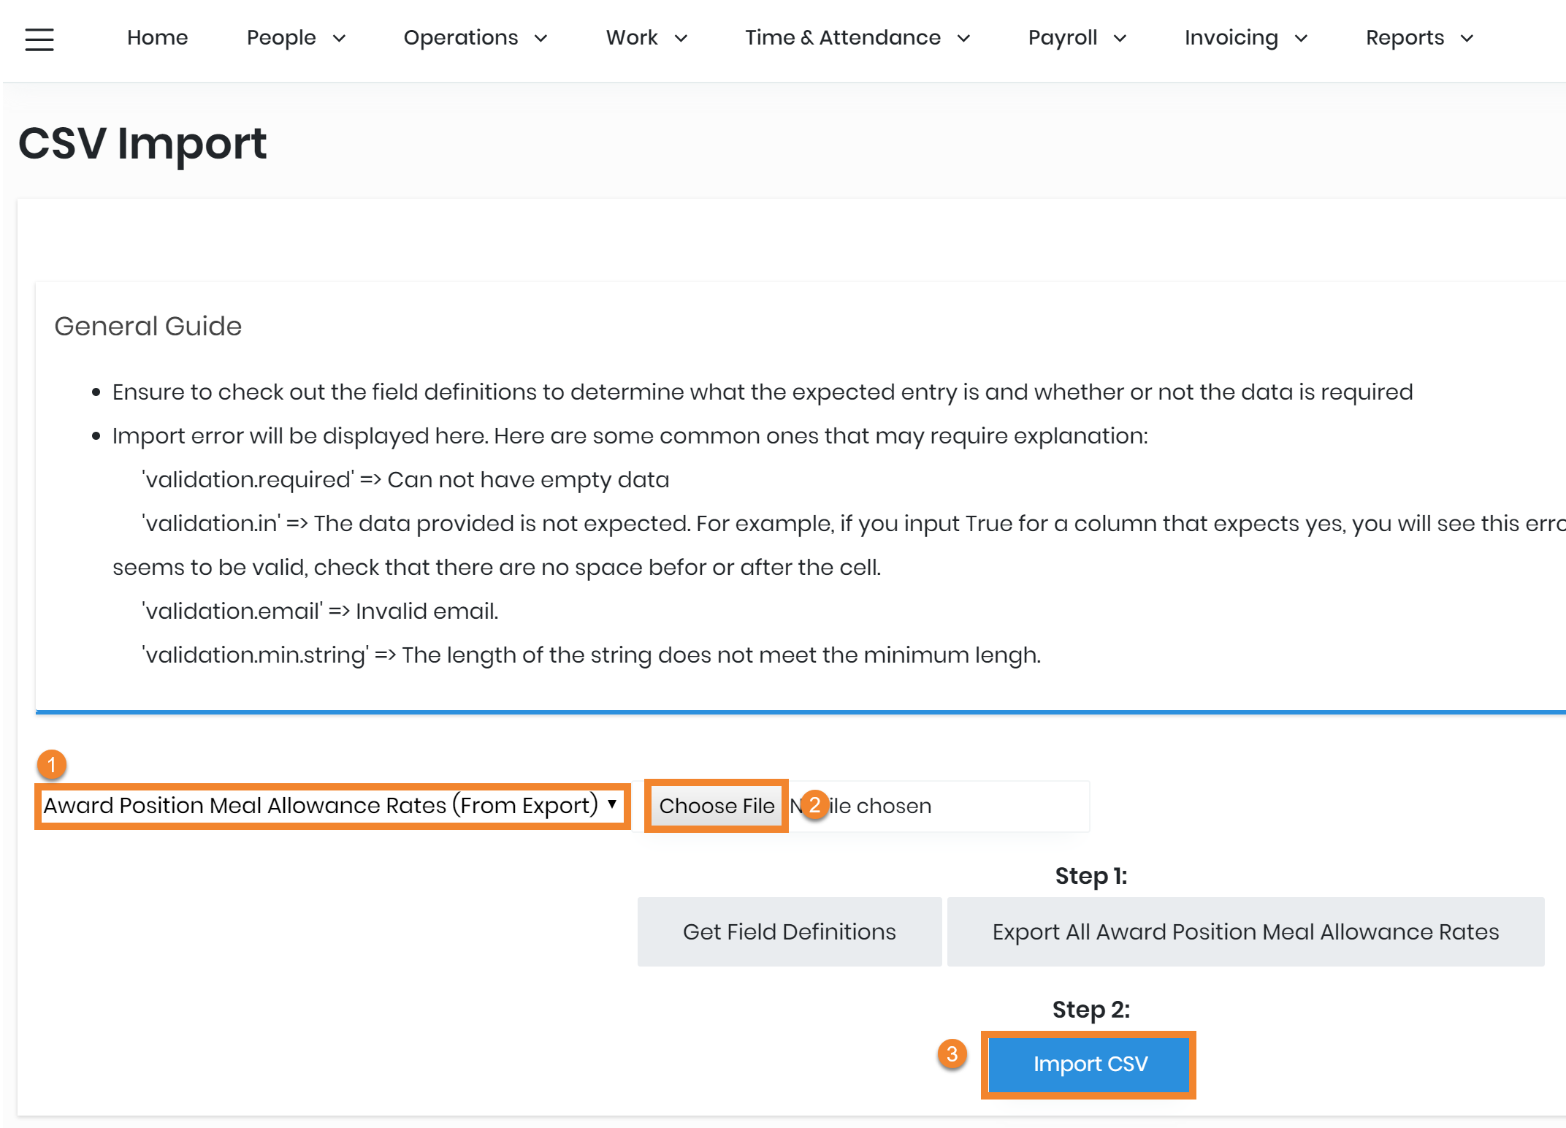Export All Award Position Meal Allowance Rates
This screenshot has height=1128, width=1566.
(1245, 931)
